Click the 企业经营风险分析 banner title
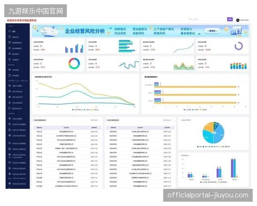 coord(85,31)
